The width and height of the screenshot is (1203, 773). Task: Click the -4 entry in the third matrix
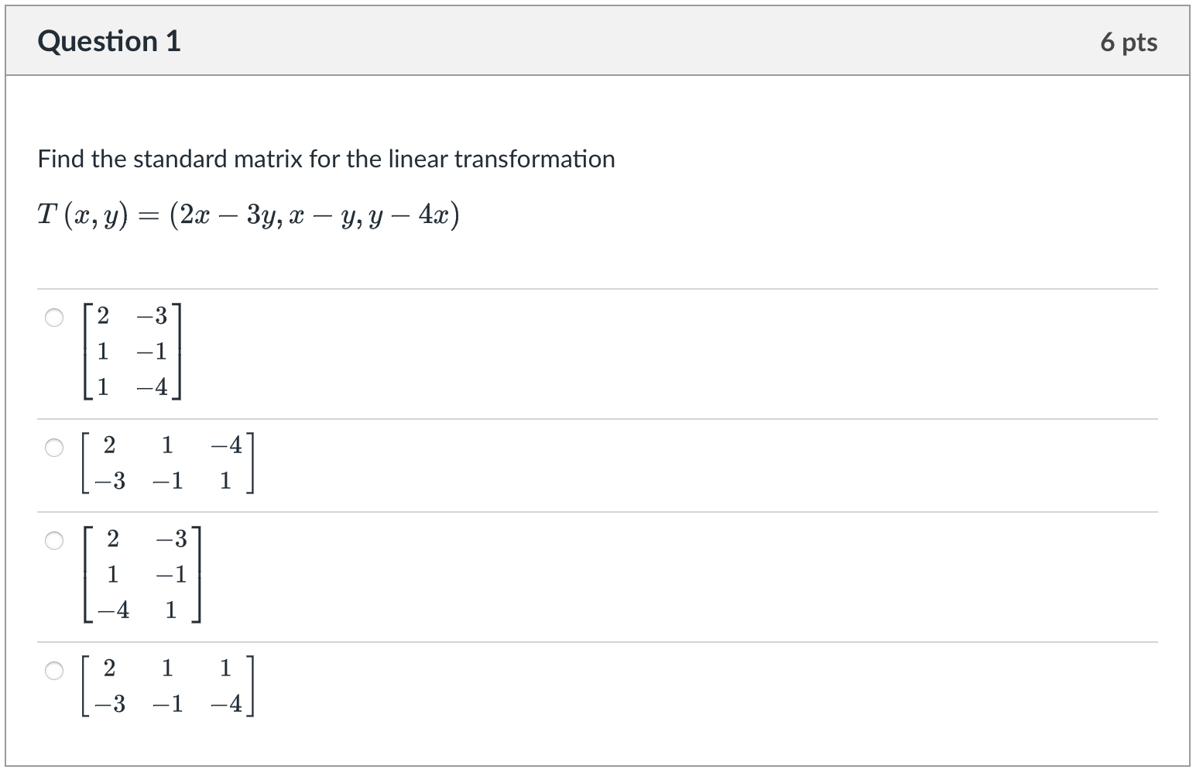pyautogui.click(x=111, y=610)
